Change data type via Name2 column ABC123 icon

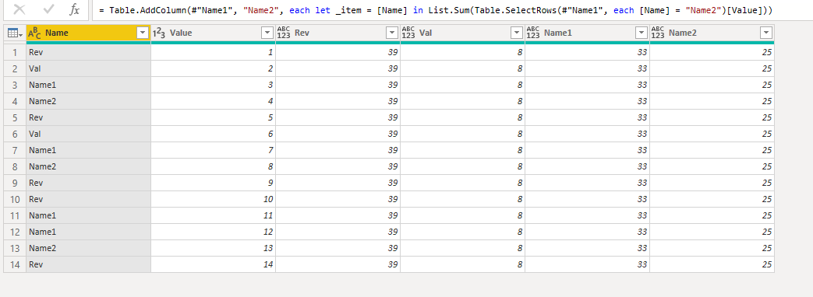pyautogui.click(x=657, y=33)
